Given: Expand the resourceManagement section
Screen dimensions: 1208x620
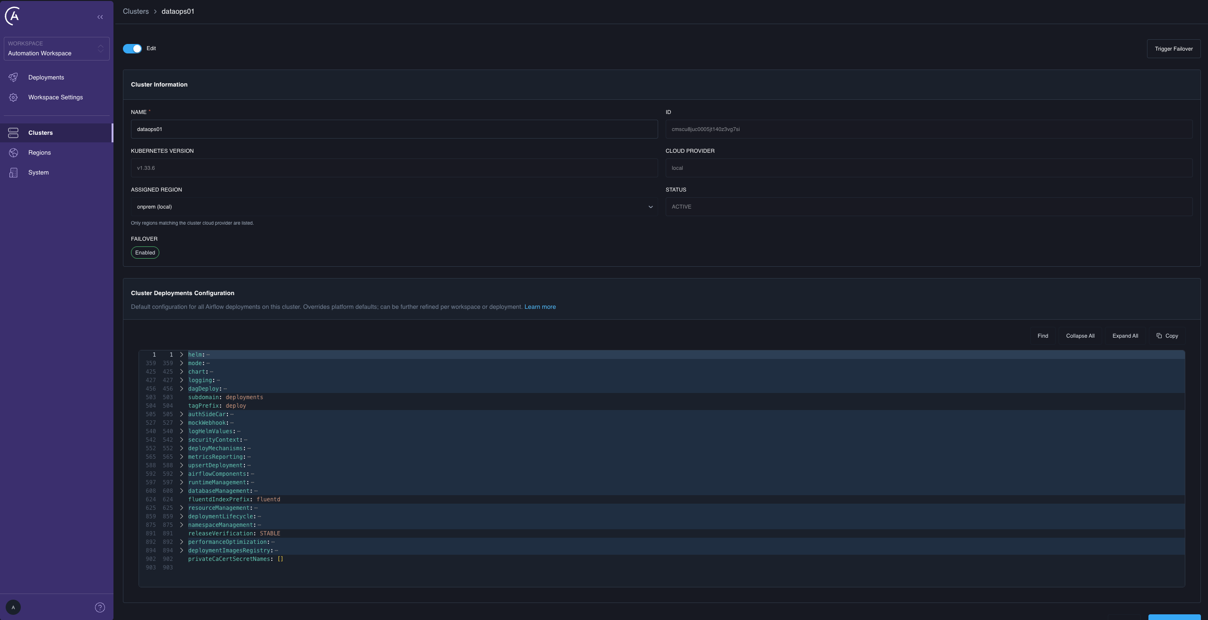Looking at the screenshot, I should tap(182, 508).
